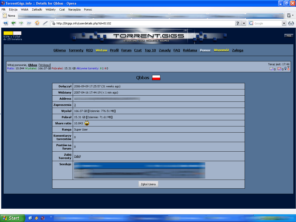The height and width of the screenshot is (222, 296).
Task: Log out using the Wyloguj link
Action: tap(45, 65)
